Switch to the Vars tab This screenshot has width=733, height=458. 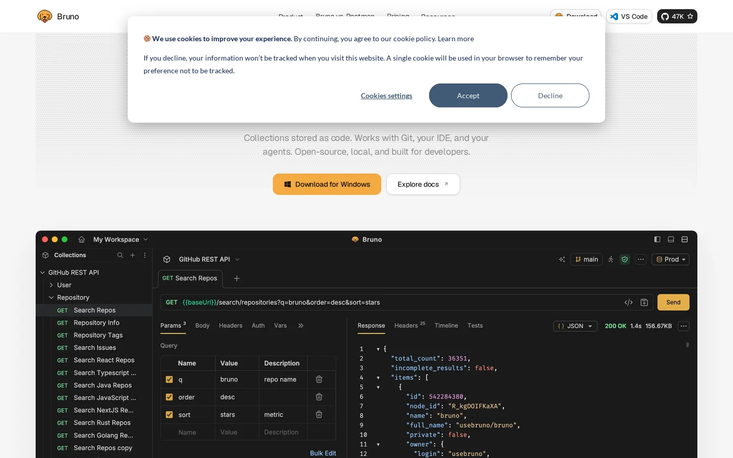tap(280, 326)
